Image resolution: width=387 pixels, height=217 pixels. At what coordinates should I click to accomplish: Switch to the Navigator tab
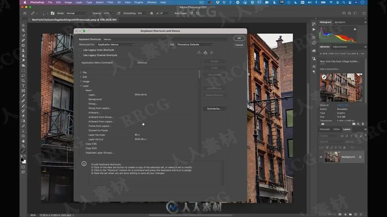(x=340, y=22)
